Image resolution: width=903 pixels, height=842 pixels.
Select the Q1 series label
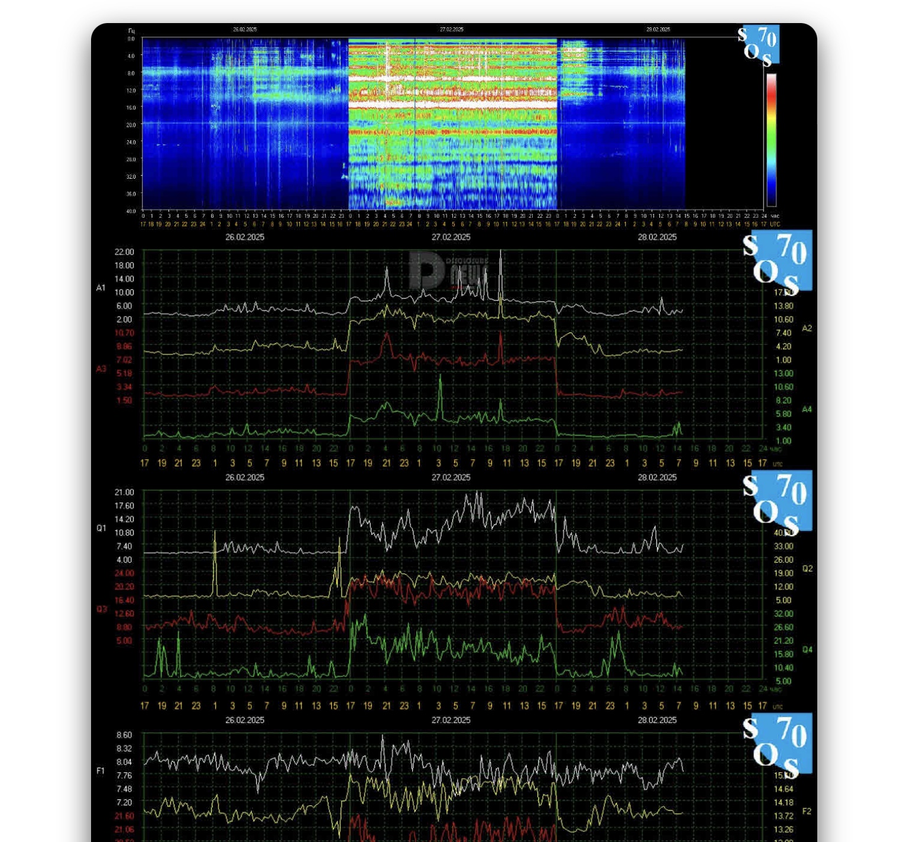(x=101, y=528)
